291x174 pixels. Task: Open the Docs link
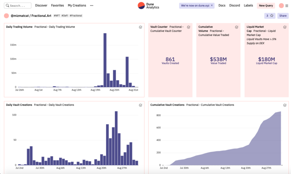click(222, 6)
